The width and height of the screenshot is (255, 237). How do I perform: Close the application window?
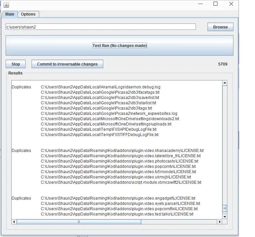tap(231, 4)
